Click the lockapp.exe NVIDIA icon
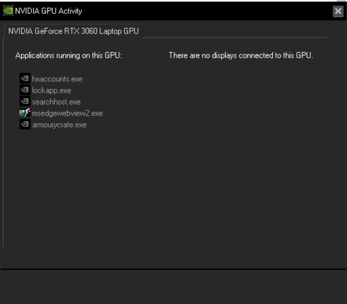 [24, 90]
